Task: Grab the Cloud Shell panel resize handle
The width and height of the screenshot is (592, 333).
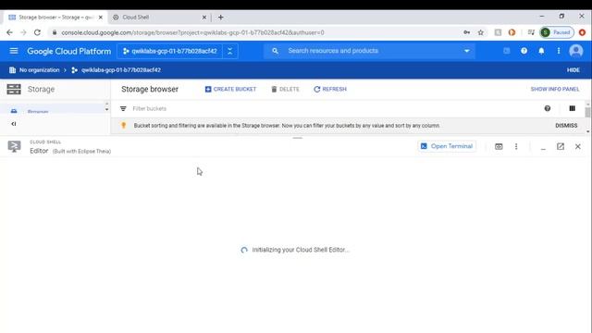Action: (x=298, y=138)
